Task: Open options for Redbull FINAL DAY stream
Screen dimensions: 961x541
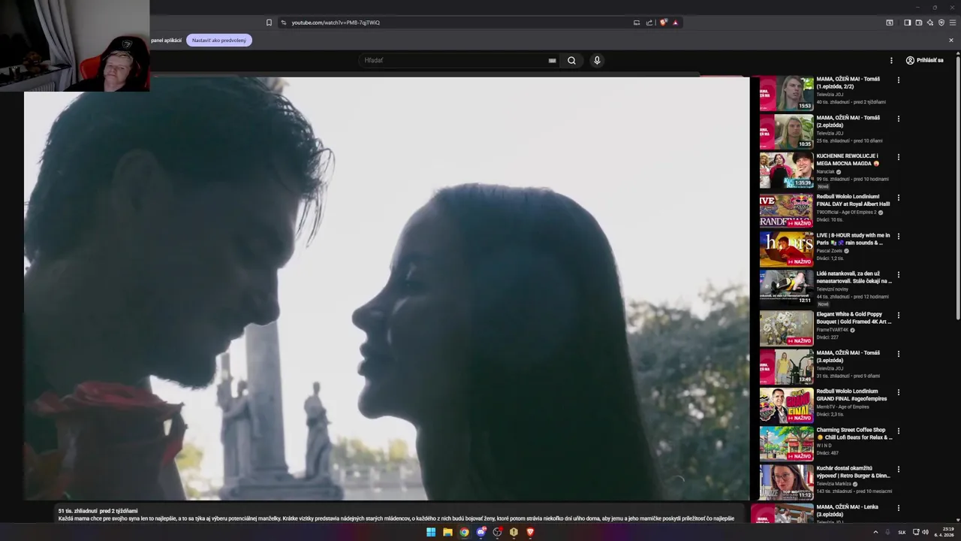Action: pyautogui.click(x=898, y=198)
